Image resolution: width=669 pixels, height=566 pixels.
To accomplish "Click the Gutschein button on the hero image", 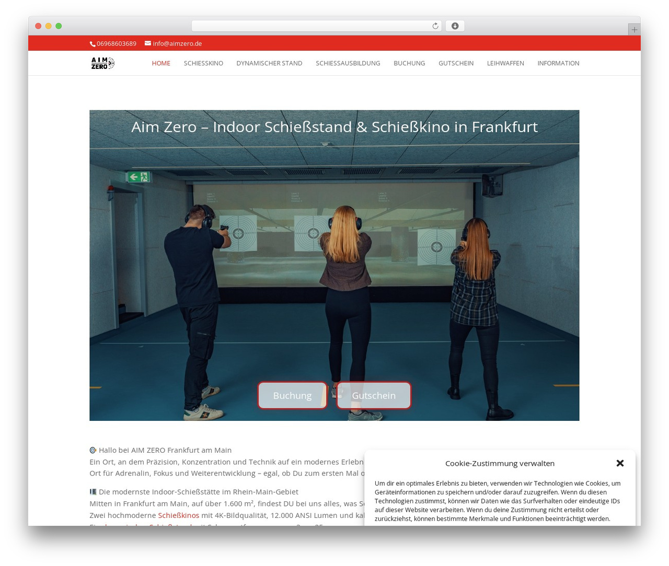I will coord(374,395).
